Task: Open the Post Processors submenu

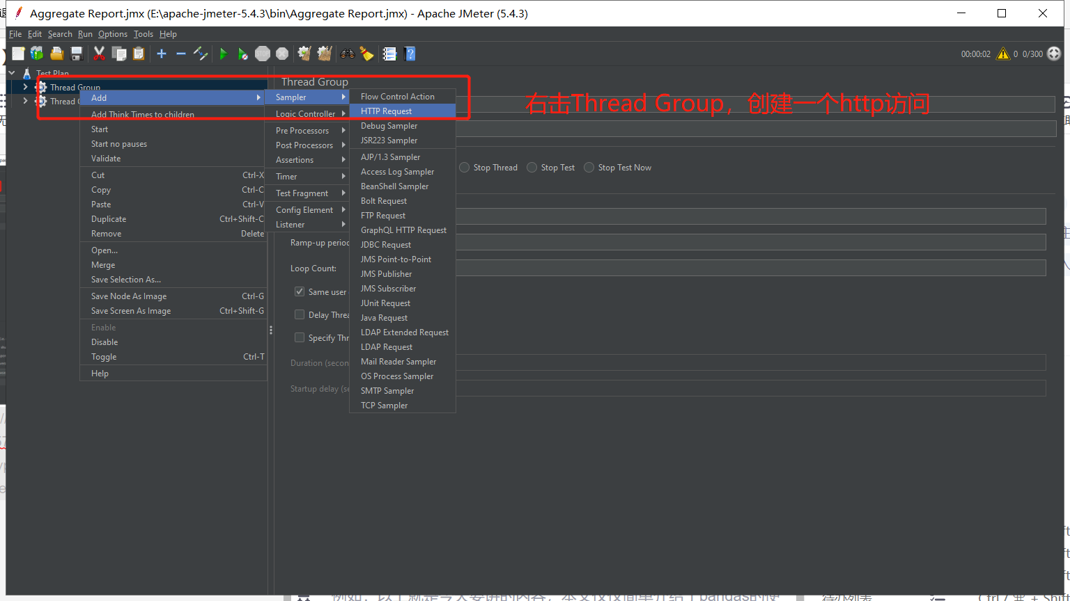Action: pyautogui.click(x=307, y=145)
